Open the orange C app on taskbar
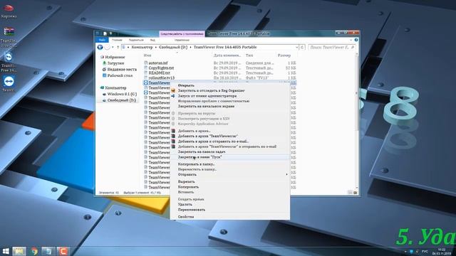Screen dimensions: 456x256 (x=63, y=251)
